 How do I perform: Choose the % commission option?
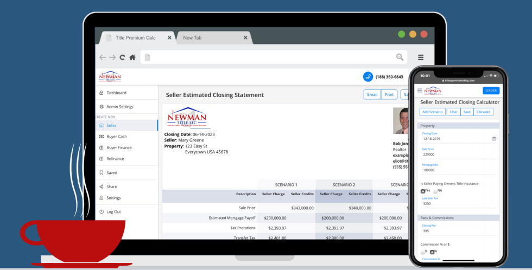[432, 252]
